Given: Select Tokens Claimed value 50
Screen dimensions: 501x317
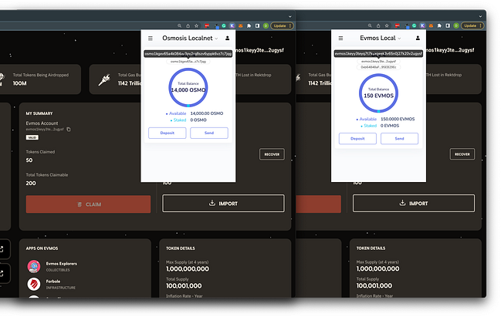Looking at the screenshot, I should point(29,160).
